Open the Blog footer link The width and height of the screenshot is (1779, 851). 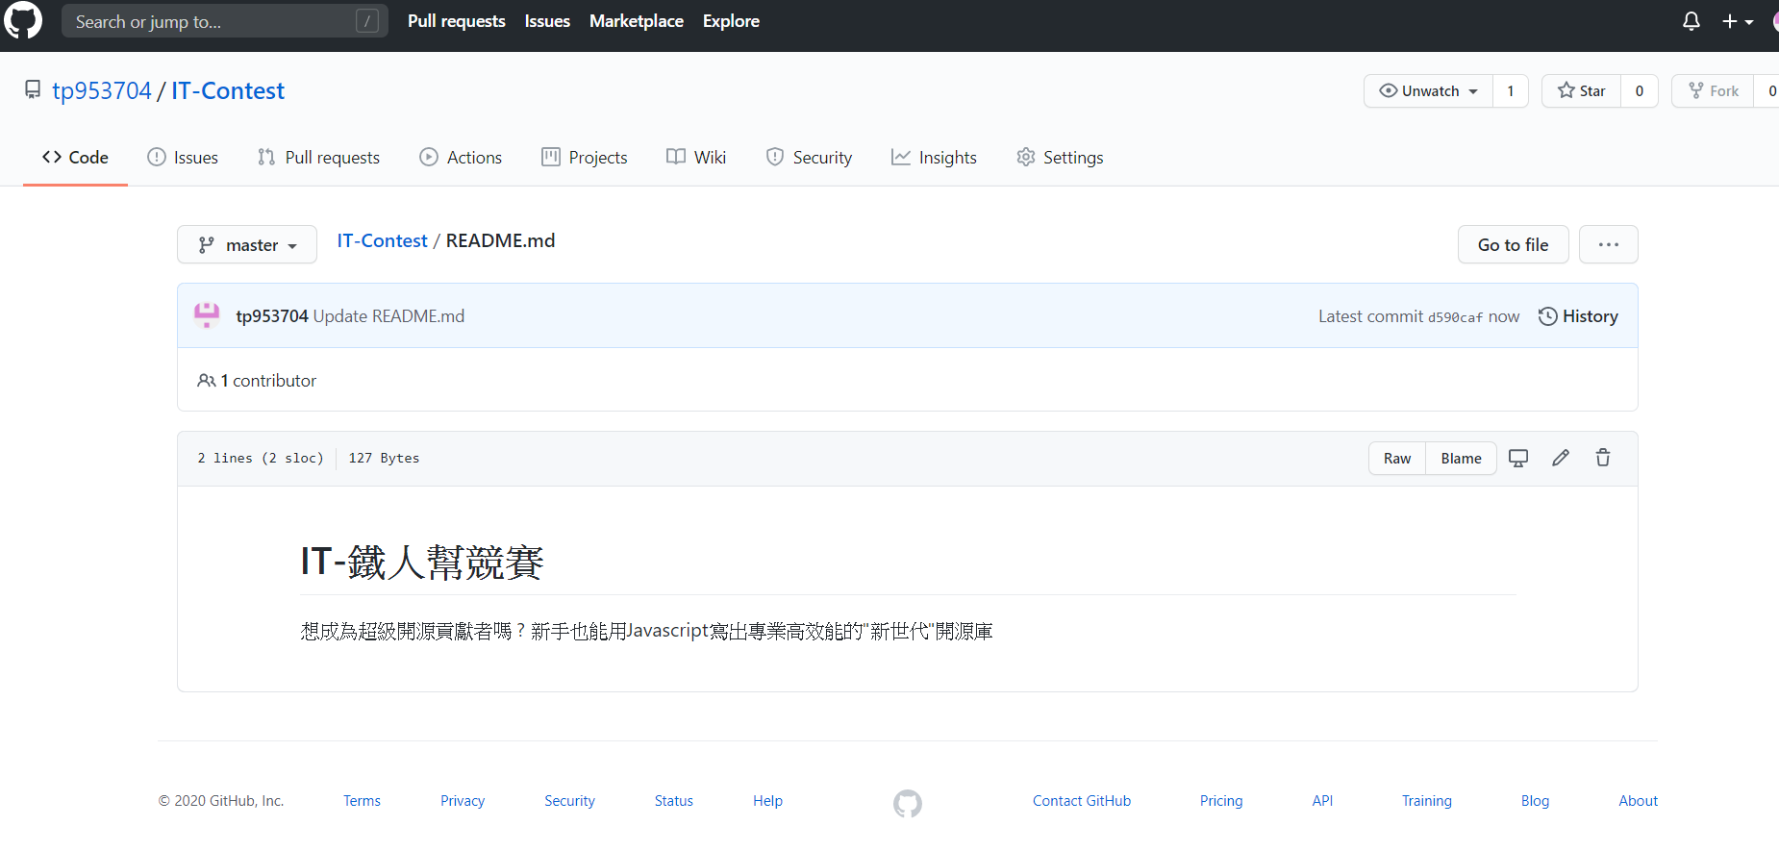(1535, 801)
